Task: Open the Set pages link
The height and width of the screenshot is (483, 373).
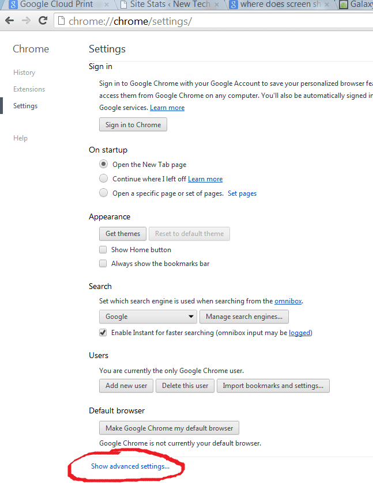Action: click(242, 193)
